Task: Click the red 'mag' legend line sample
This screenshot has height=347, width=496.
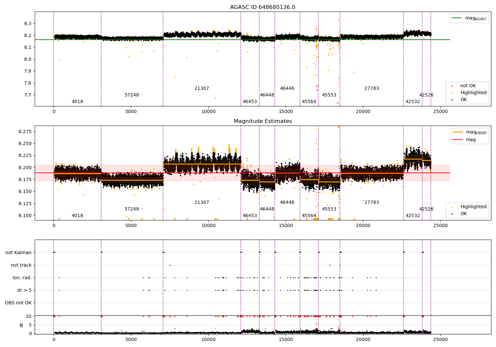Action: [x=458, y=139]
